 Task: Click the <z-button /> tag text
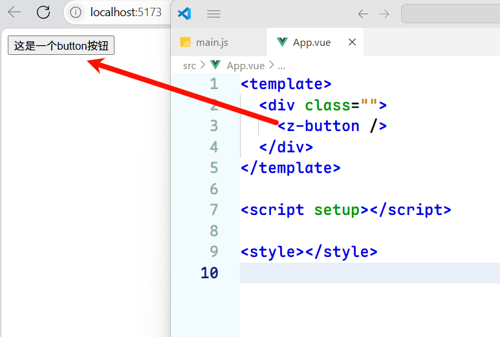[x=332, y=126]
